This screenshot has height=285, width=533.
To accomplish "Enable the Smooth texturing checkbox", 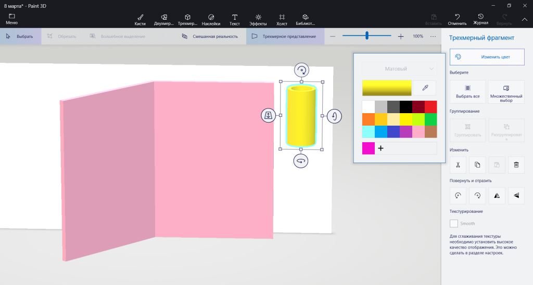I will 454,223.
